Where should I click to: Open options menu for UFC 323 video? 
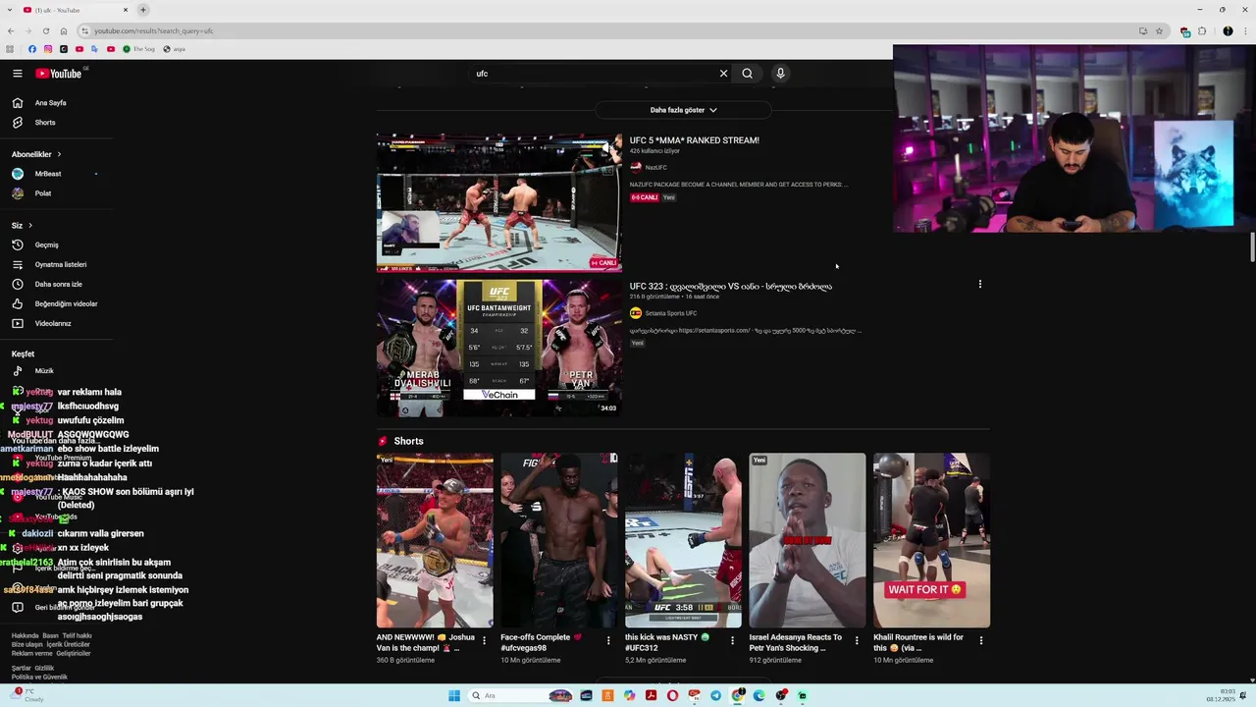tap(979, 285)
